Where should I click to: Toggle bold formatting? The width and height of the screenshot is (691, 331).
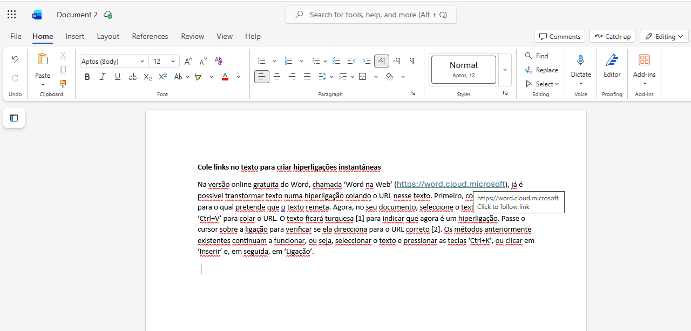(87, 77)
